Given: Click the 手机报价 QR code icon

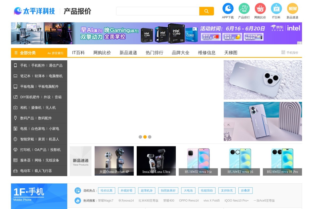Looking at the screenshot, I should [283, 53].
